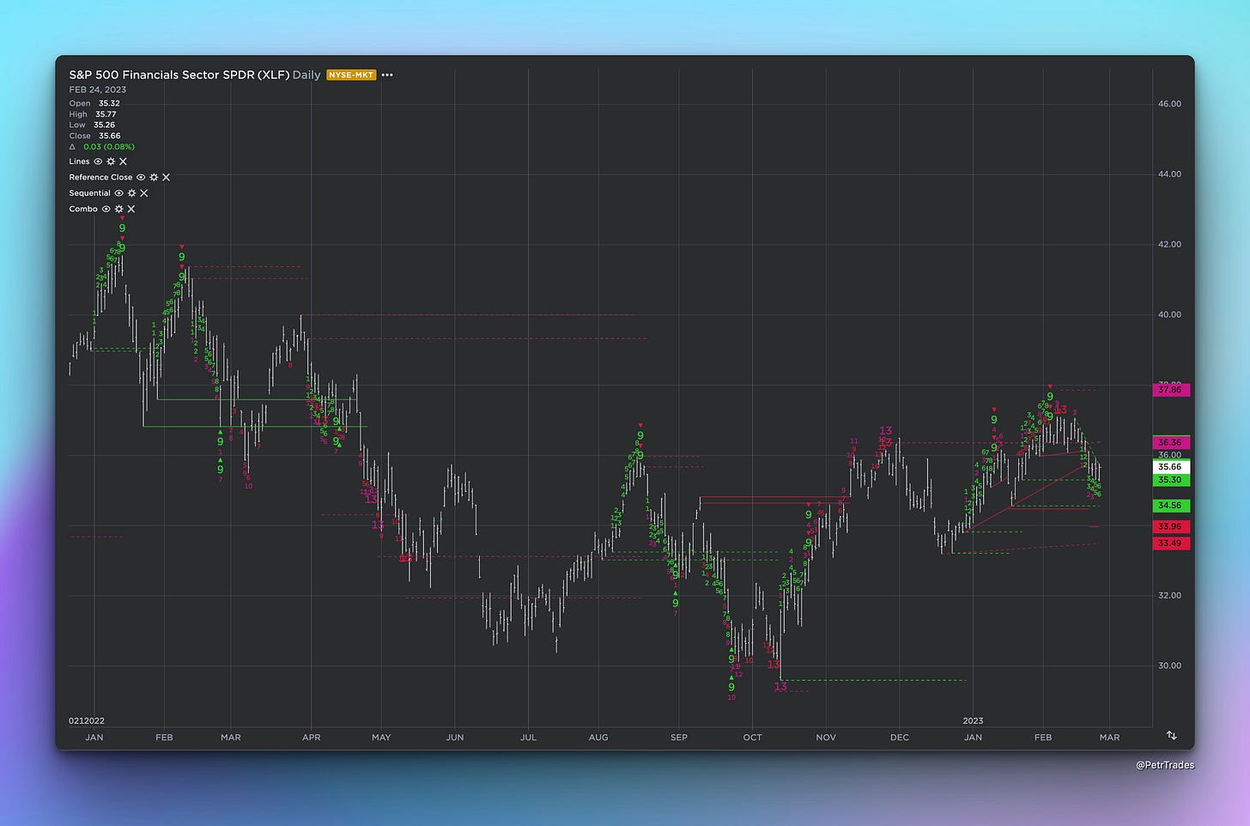This screenshot has width=1250, height=826.
Task: Click AUG on the time axis
Action: point(598,738)
